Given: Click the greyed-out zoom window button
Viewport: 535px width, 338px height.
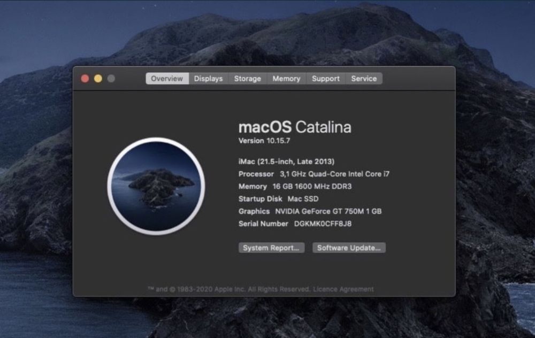Looking at the screenshot, I should [x=111, y=79].
